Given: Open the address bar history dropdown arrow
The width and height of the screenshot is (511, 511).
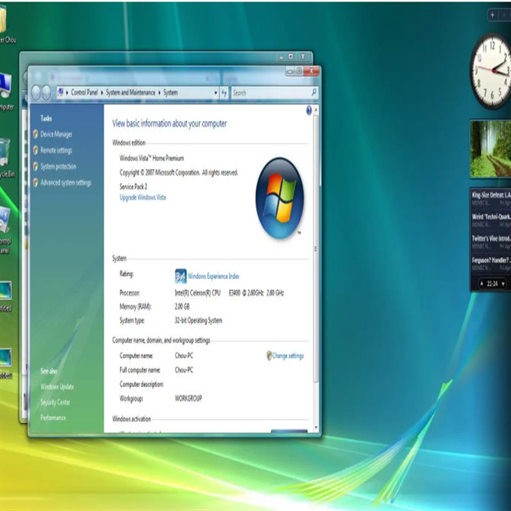Looking at the screenshot, I should [215, 93].
